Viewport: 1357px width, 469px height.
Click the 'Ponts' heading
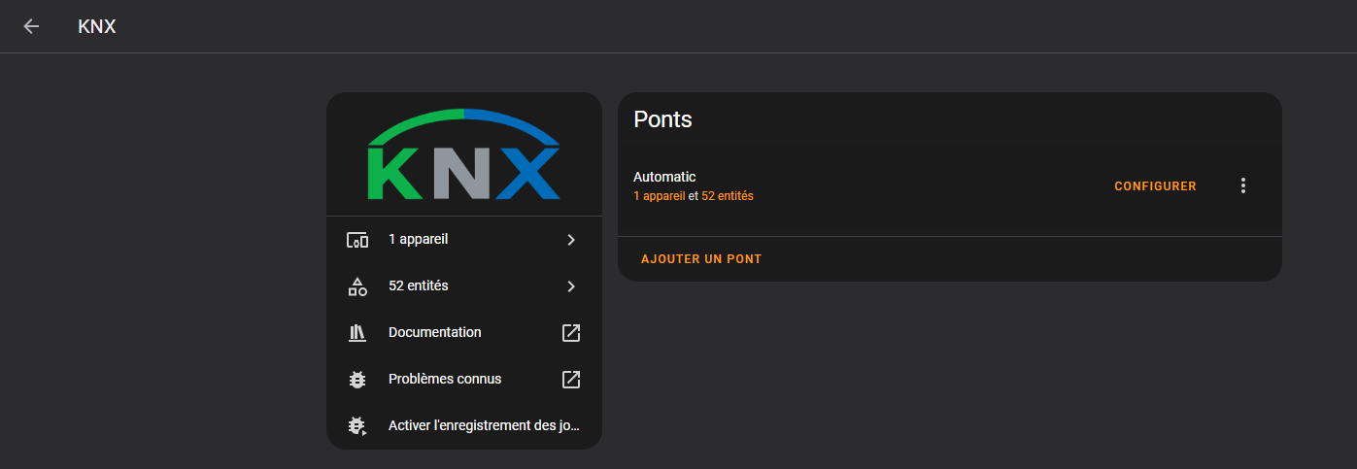[x=662, y=119]
